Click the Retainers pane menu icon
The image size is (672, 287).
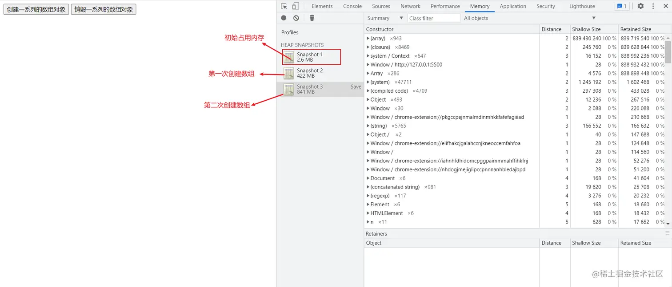[667, 233]
